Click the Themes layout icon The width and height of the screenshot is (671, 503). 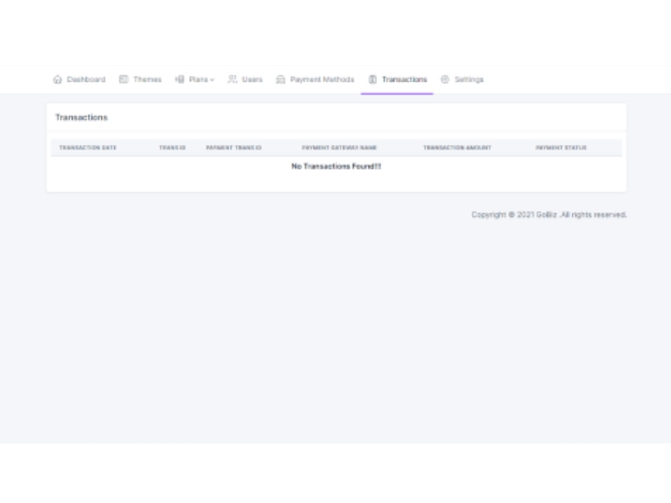pyautogui.click(x=123, y=80)
